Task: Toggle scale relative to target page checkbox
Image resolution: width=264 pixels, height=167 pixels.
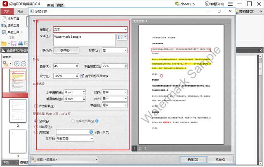Action: [82, 76]
